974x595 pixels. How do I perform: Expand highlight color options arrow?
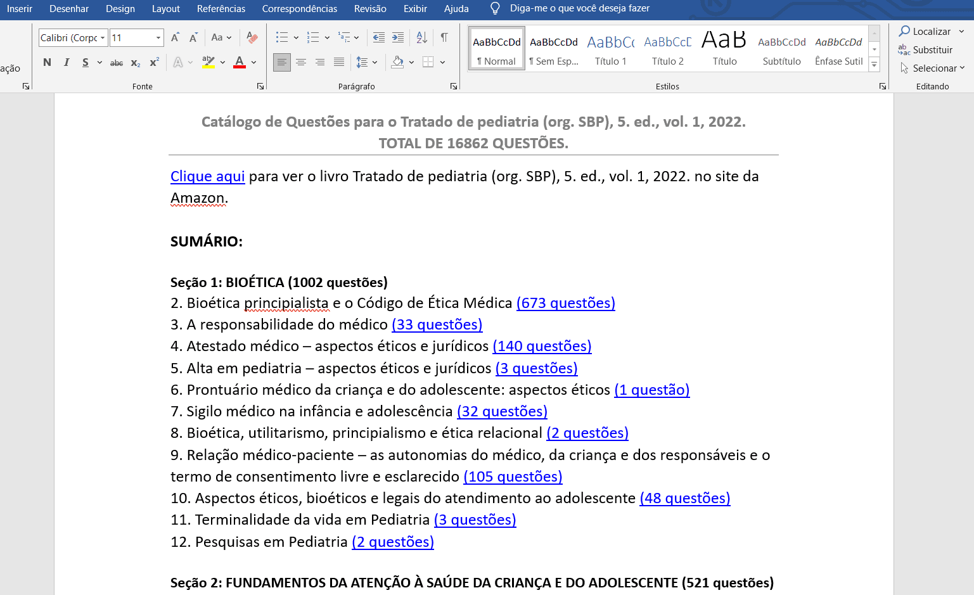coord(222,63)
